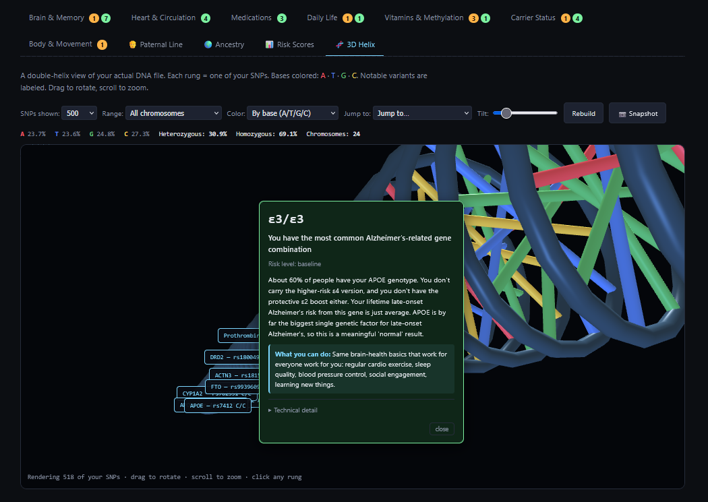Open the Jump to dropdown
Image resolution: width=708 pixels, height=502 pixels.
click(422, 113)
